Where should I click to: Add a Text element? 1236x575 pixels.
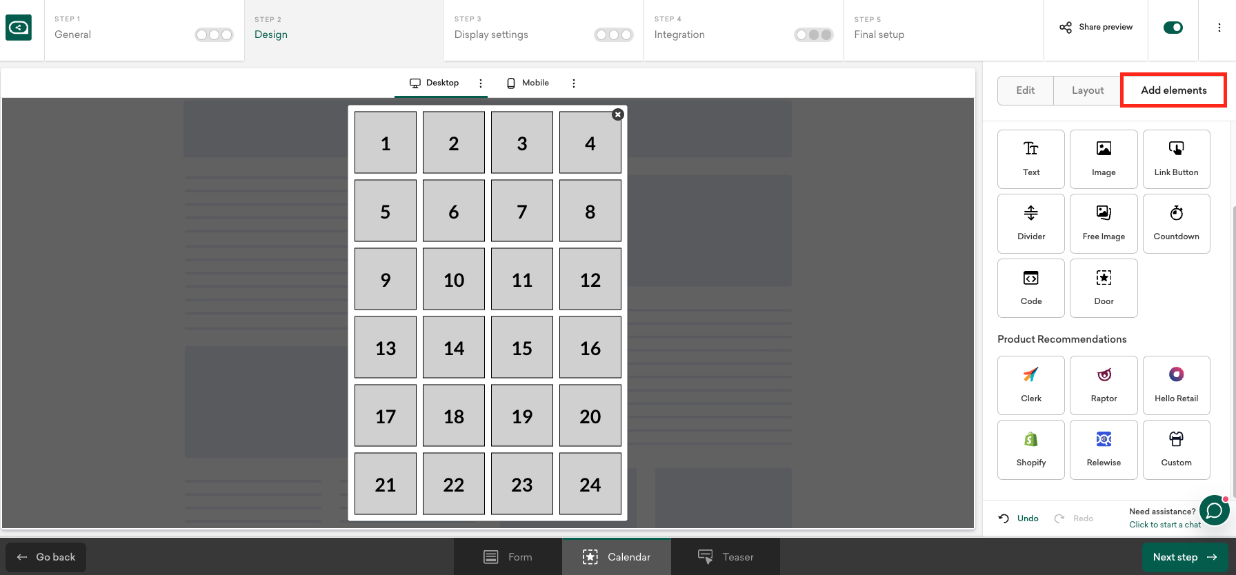click(x=1031, y=159)
